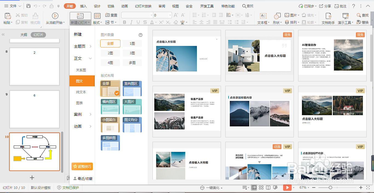Switch to the 插入 ribbon tab
Viewport: 374px width, 193px height.
coord(83,6)
